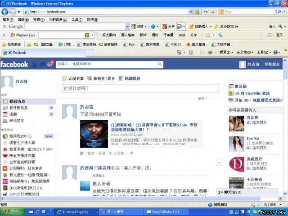Click the Facebook search input field
The image size is (288, 216).
106,64
